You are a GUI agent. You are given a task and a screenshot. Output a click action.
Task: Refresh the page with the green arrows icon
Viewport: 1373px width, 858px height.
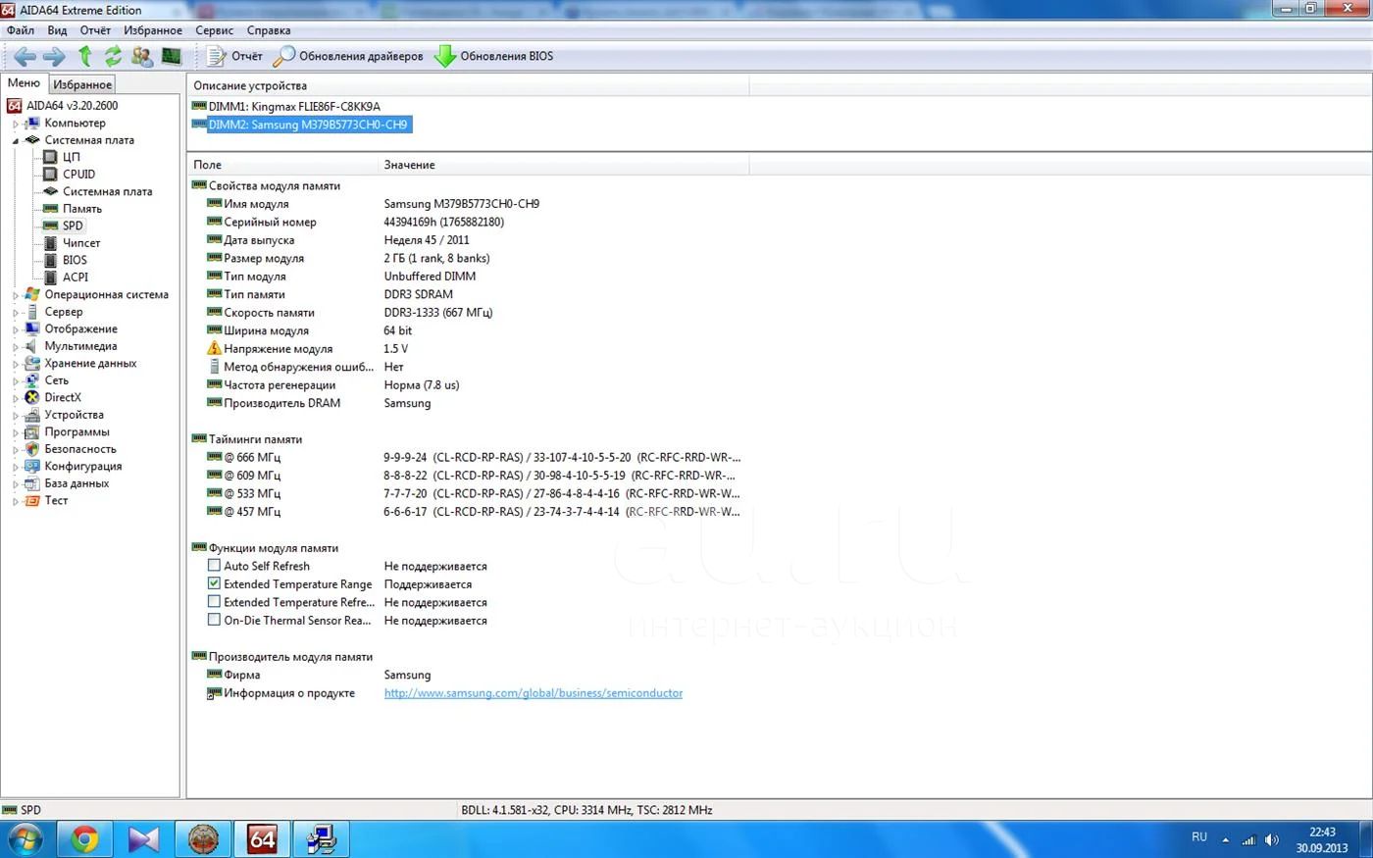point(114,57)
